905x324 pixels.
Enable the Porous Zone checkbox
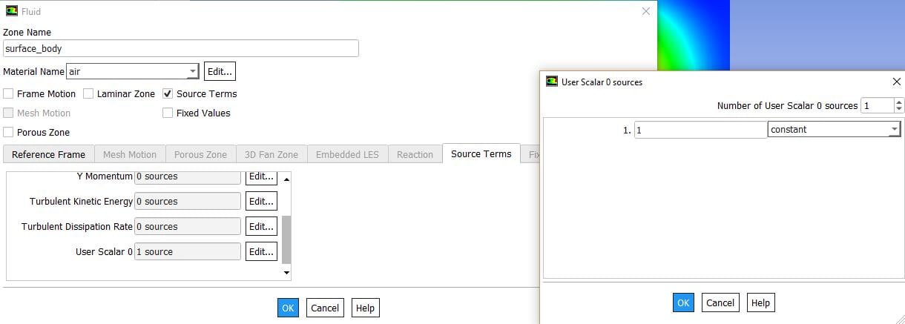click(8, 133)
